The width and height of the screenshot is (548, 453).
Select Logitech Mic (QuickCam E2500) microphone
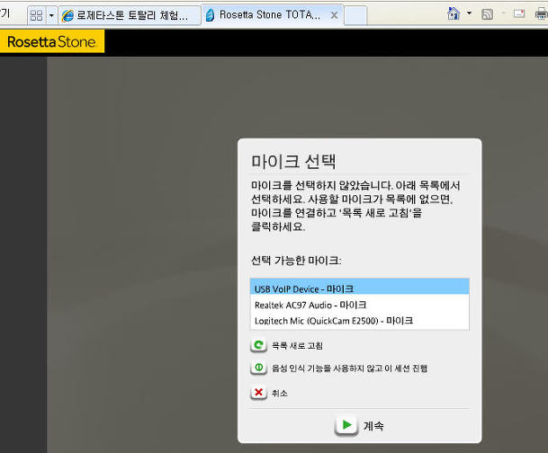click(x=360, y=320)
